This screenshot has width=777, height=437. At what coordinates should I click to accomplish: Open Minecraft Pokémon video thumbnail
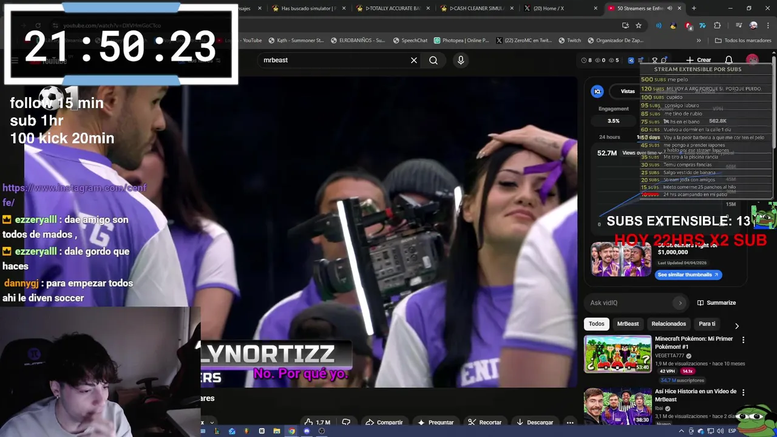click(618, 354)
